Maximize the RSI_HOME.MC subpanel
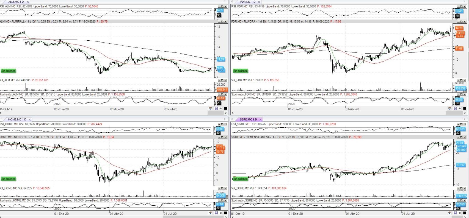 [222, 124]
